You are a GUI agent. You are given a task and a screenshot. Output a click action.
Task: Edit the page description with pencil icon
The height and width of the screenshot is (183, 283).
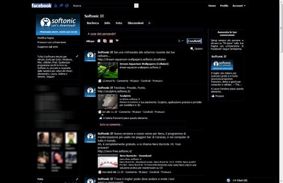(x=77, y=56)
